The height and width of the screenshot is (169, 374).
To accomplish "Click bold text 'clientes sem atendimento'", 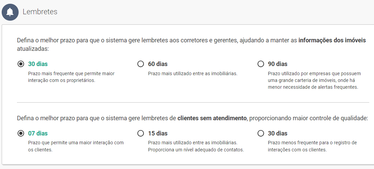I will pyautogui.click(x=212, y=118).
